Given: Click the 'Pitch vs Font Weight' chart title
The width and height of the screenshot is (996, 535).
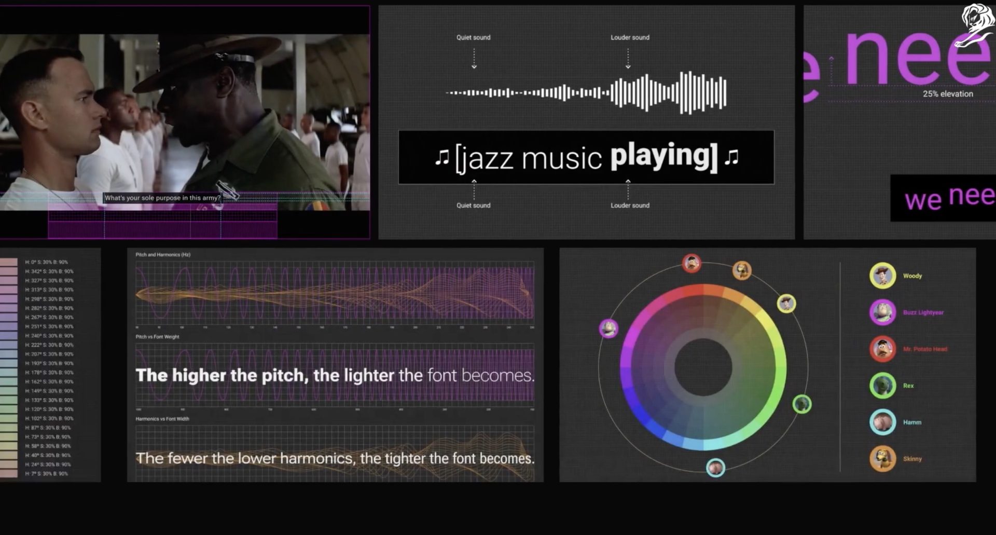Looking at the screenshot, I should point(157,337).
